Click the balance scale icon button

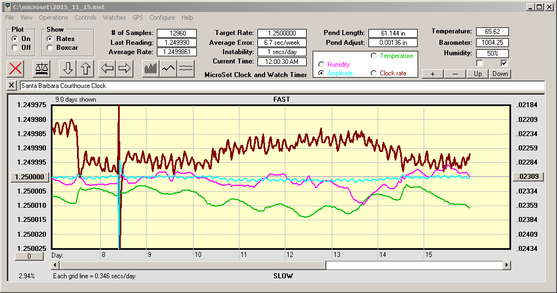pos(42,68)
